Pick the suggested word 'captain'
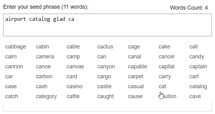 click(198, 66)
